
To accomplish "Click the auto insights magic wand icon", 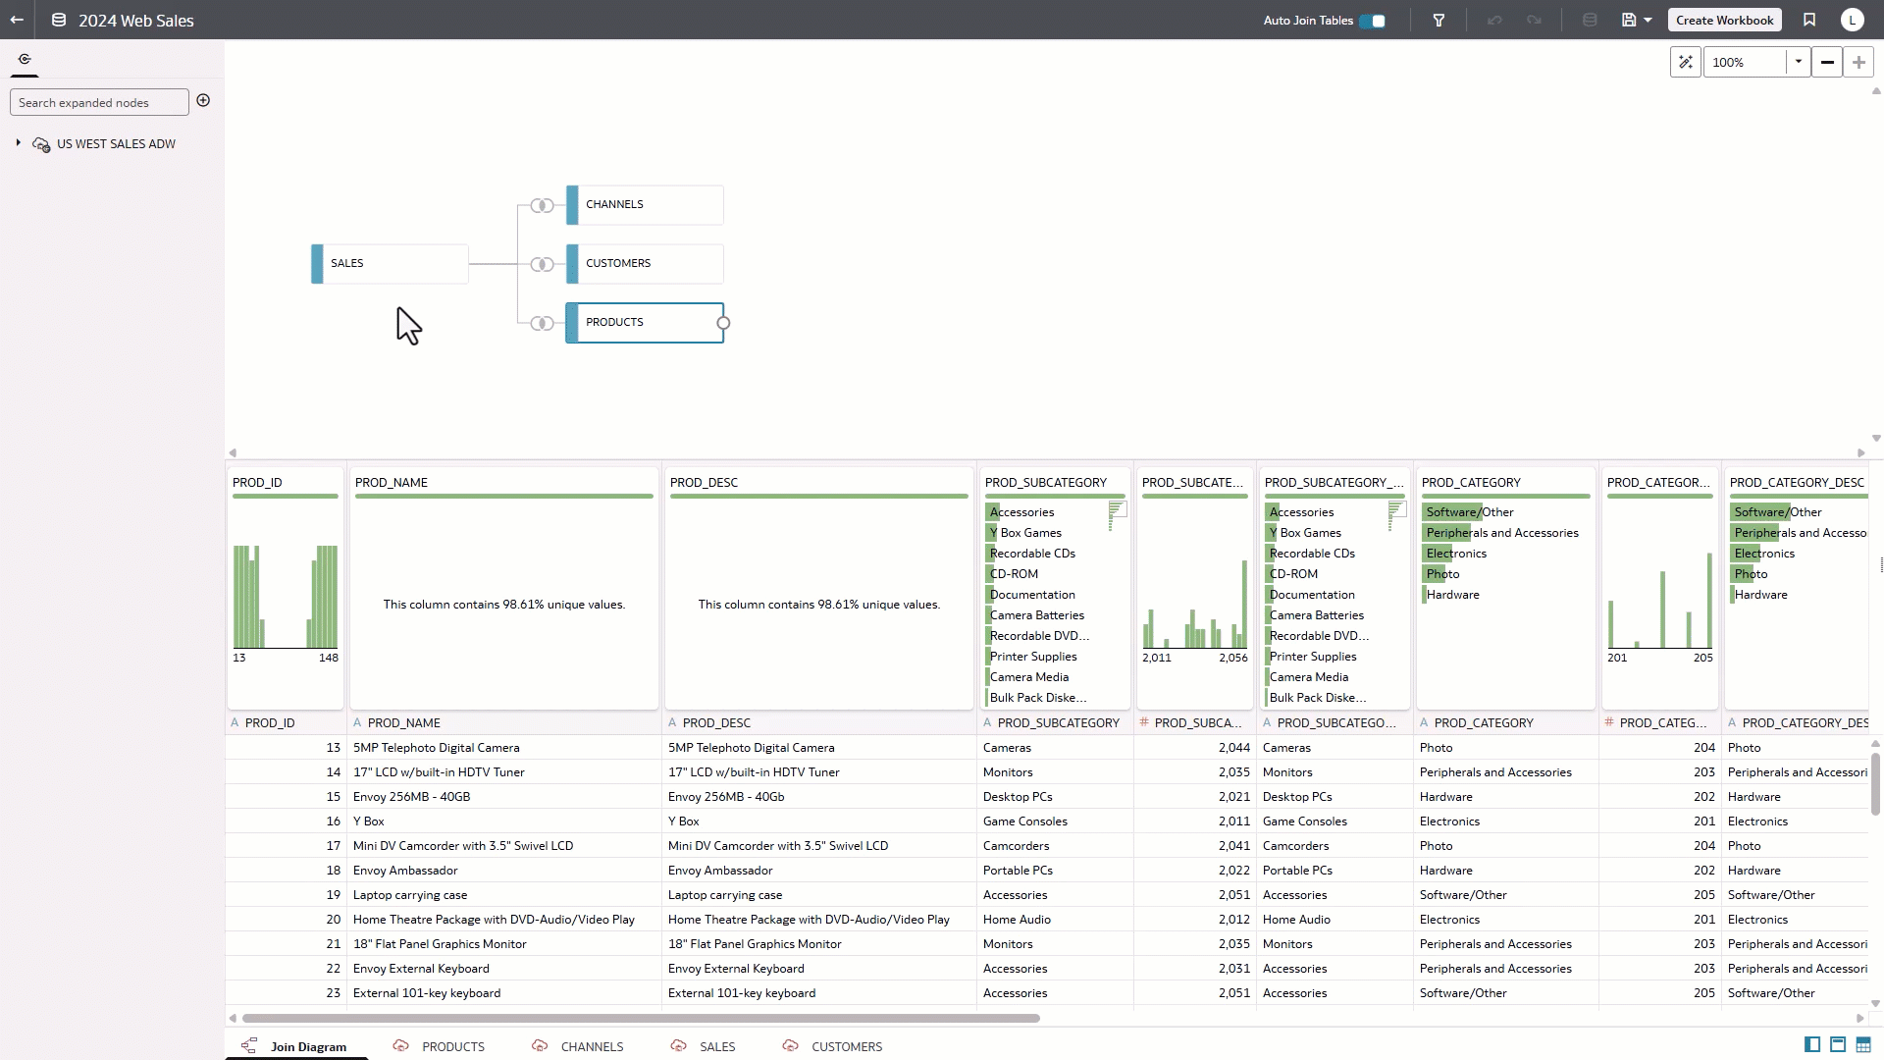I will tap(1686, 62).
